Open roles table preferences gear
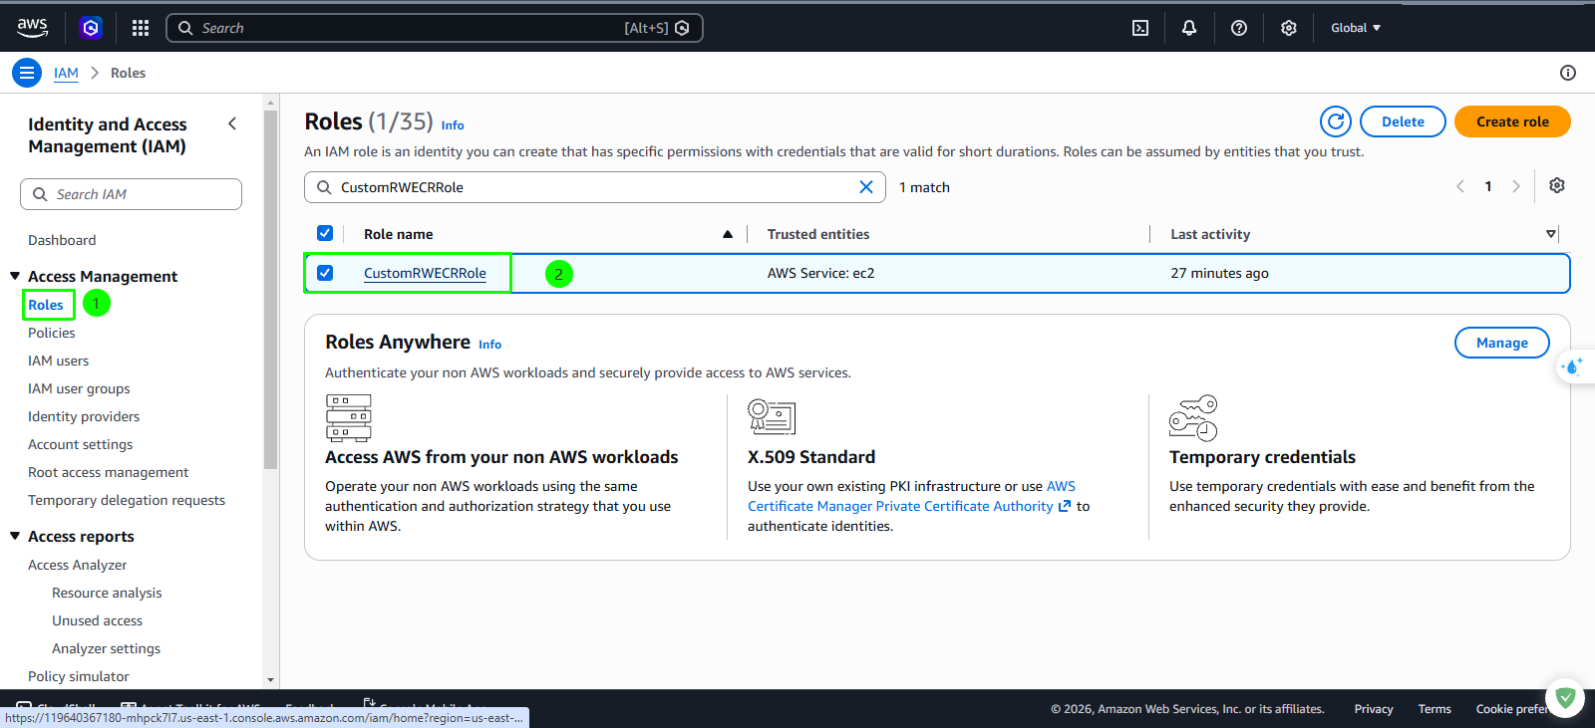Image resolution: width=1595 pixels, height=728 pixels. pos(1557,186)
